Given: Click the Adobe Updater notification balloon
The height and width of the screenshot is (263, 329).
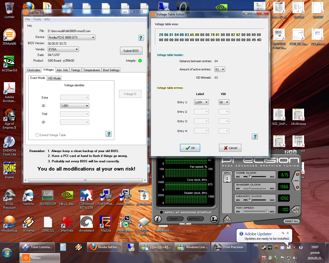Looking at the screenshot, I should coord(264,236).
